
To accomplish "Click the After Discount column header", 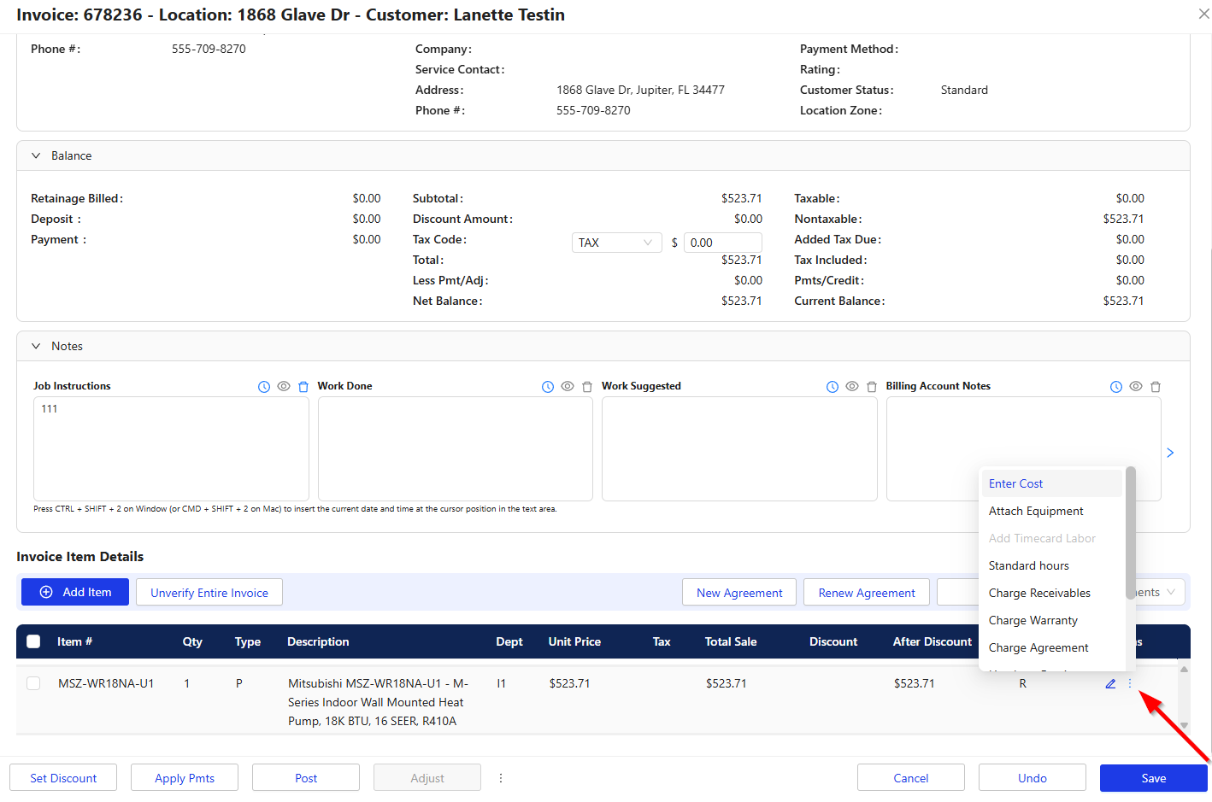I will click(x=933, y=641).
